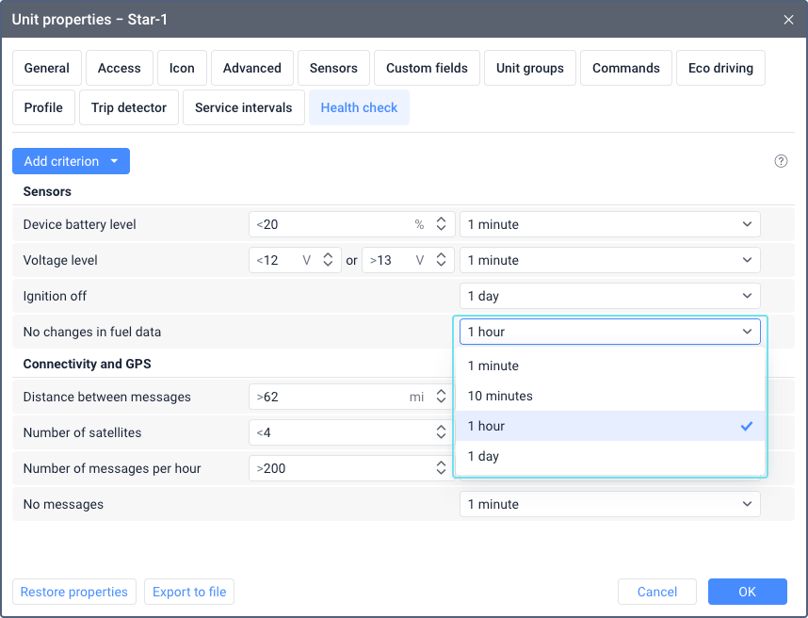Choose 10 minutes in the dropdown list

[x=609, y=396]
